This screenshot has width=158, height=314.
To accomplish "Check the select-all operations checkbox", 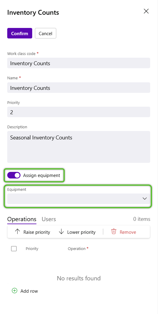I will pos(14,249).
